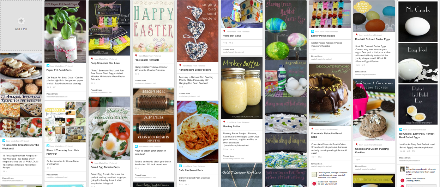Open the Happy Easter printable image

[x=153, y=26]
